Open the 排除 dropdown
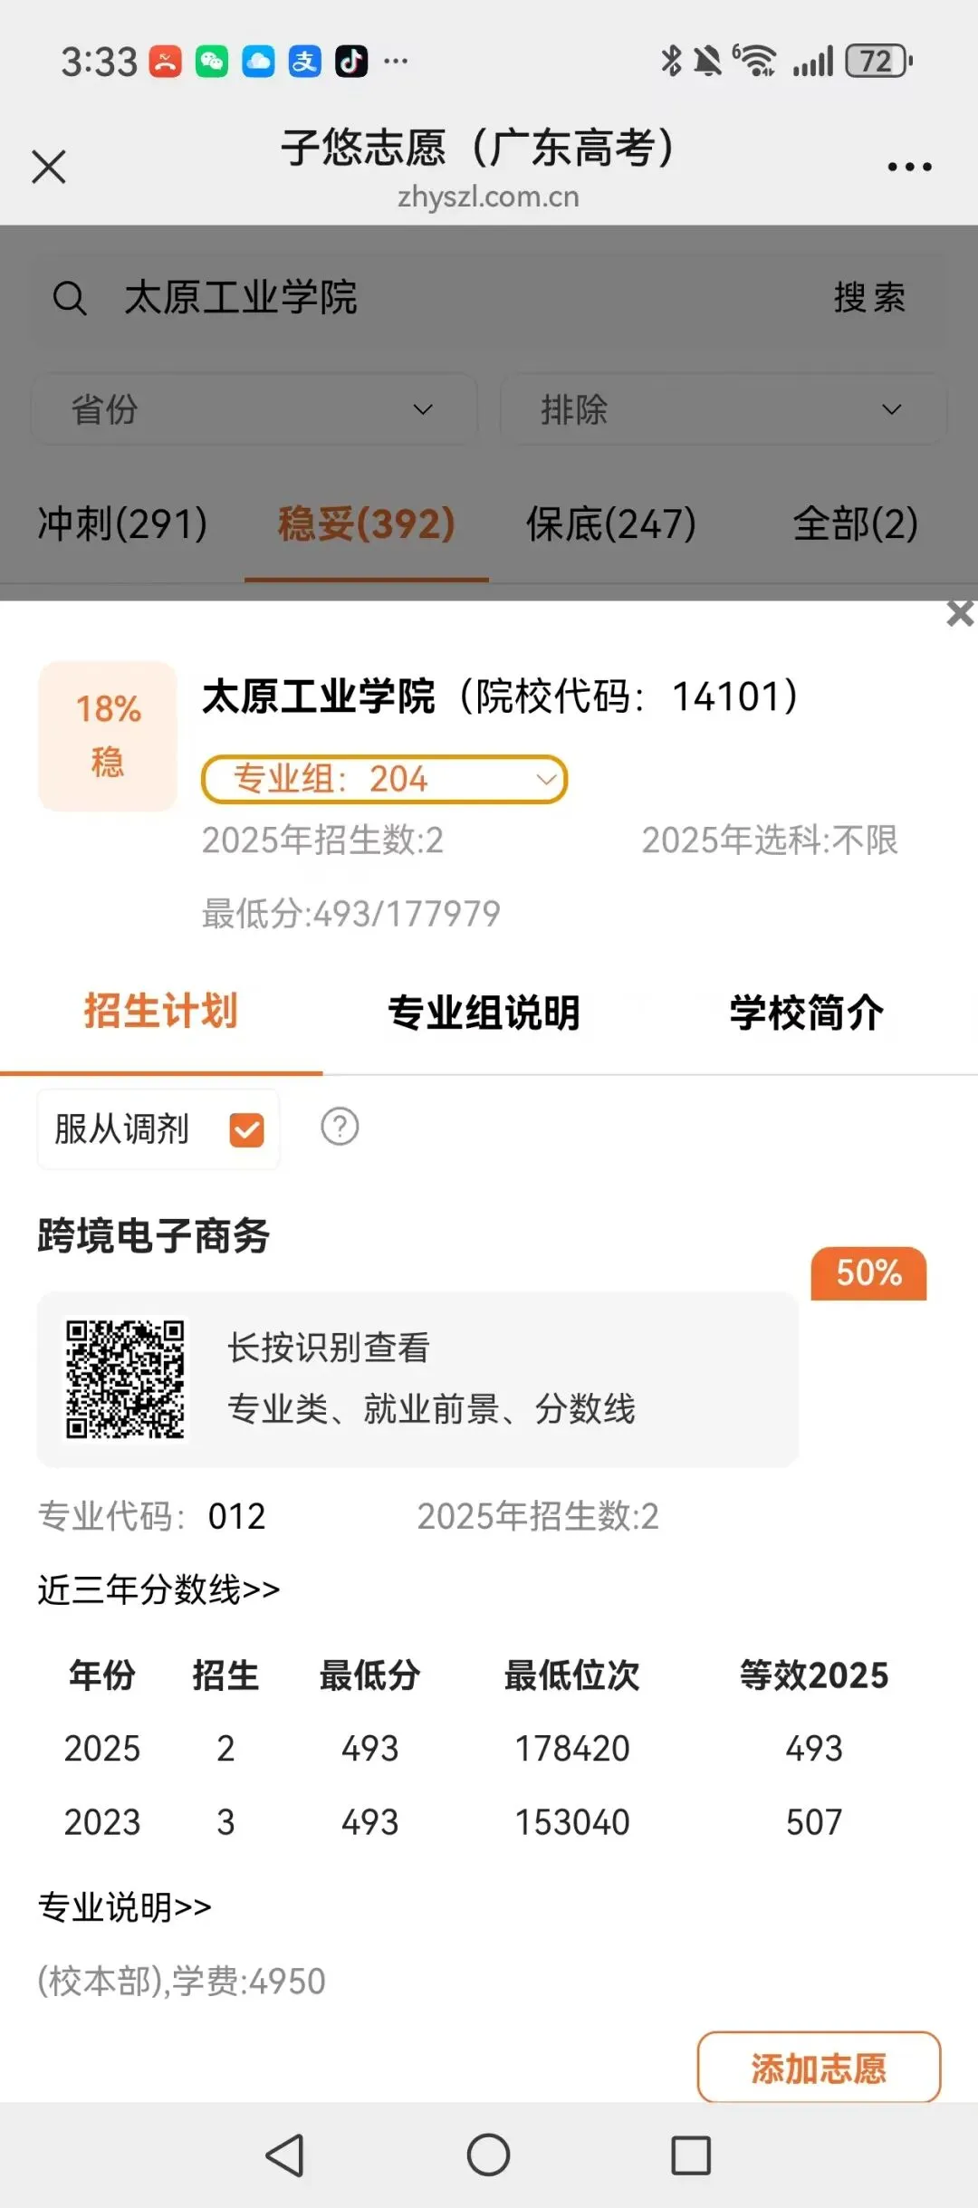Viewport: 978px width, 2208px height. click(723, 409)
